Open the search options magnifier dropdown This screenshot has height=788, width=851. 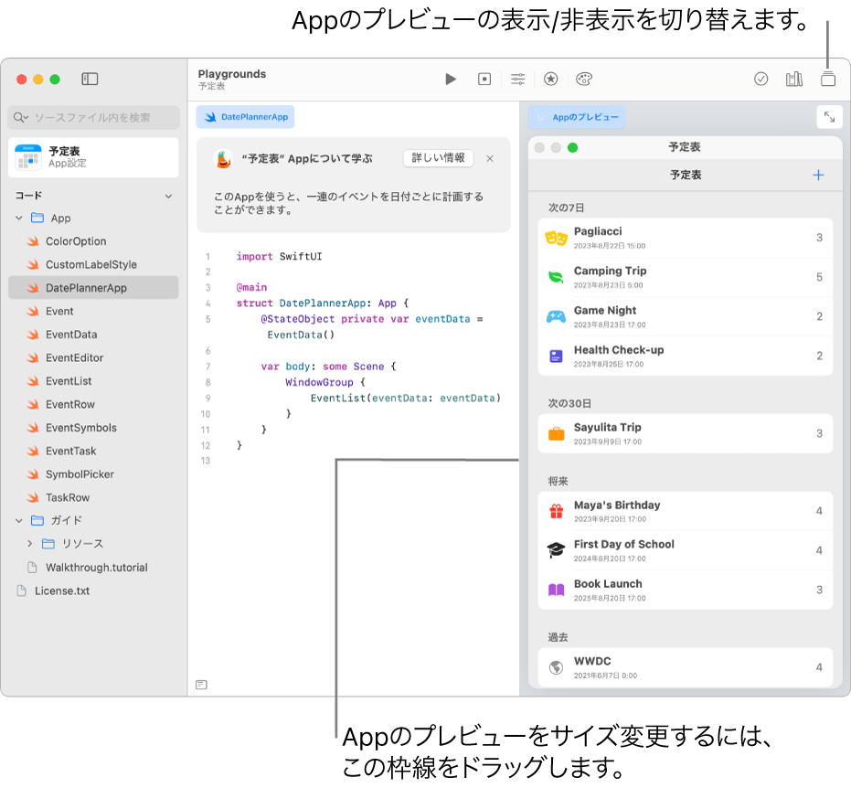(x=21, y=117)
